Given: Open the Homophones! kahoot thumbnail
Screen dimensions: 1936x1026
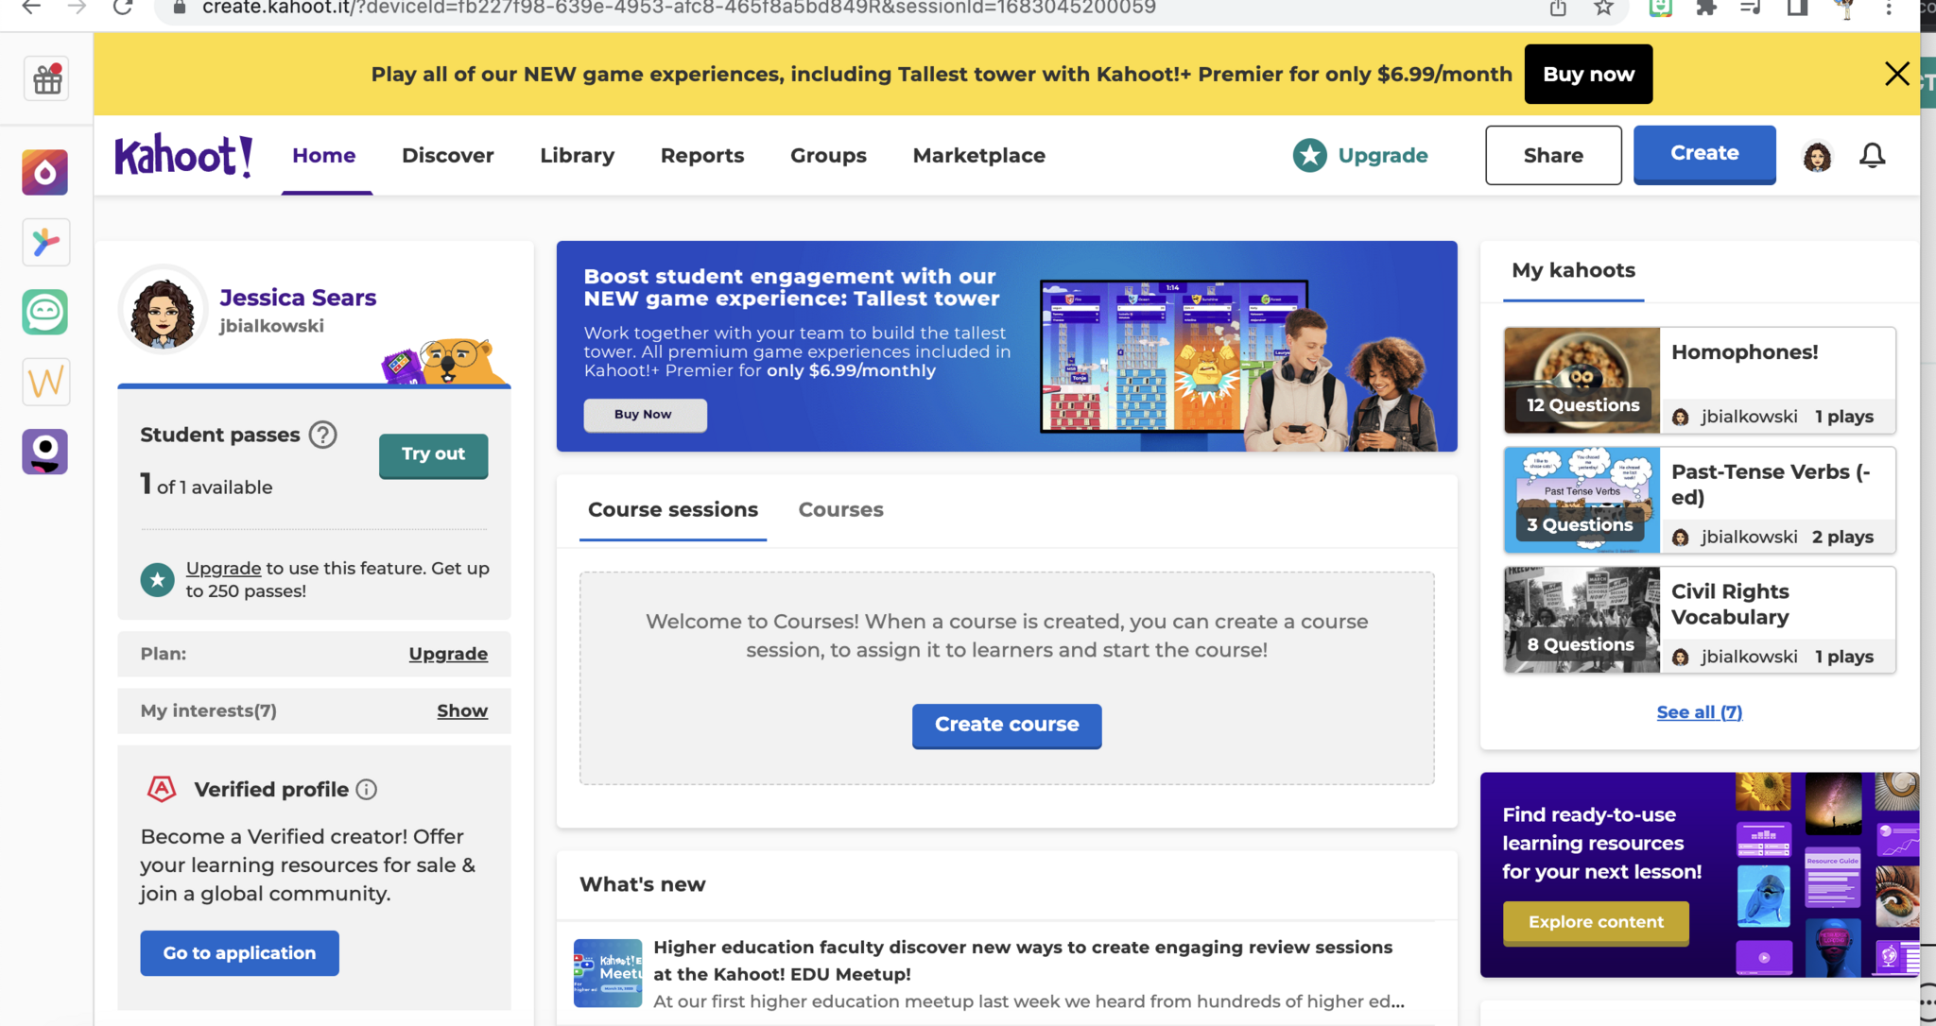Looking at the screenshot, I should pyautogui.click(x=1582, y=380).
